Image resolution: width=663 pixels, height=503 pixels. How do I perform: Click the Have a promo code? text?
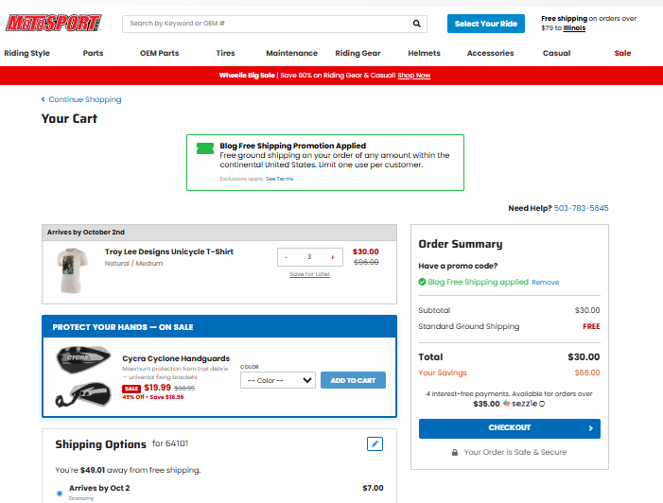(x=458, y=266)
